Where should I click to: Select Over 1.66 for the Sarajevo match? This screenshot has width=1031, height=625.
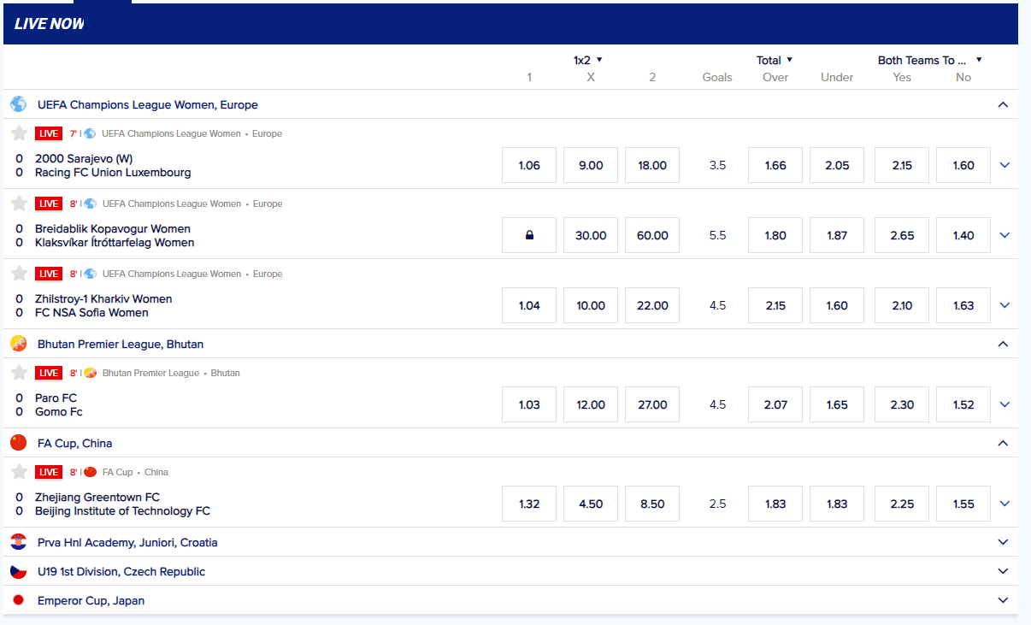point(775,165)
